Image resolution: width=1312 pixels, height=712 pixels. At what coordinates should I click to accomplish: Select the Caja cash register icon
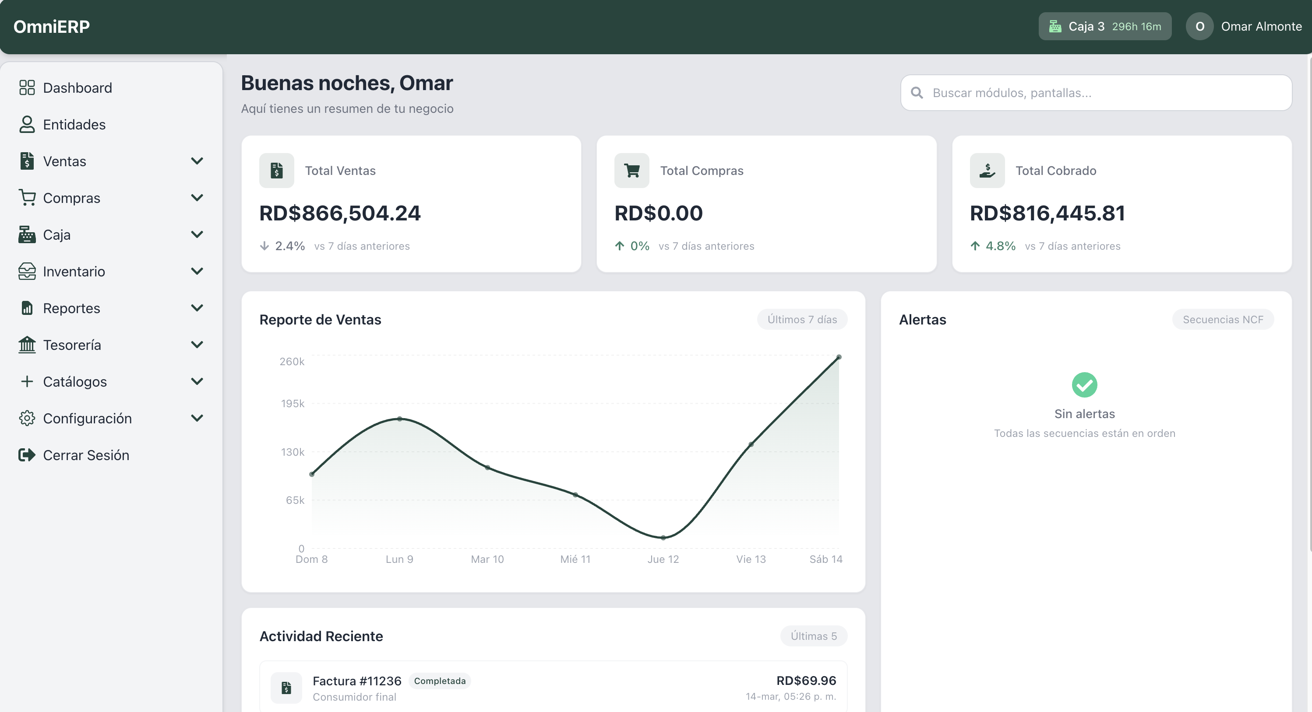[27, 234]
